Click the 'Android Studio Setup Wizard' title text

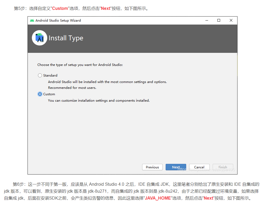[58, 21]
